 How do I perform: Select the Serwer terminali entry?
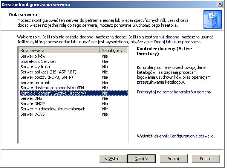coord(73,82)
